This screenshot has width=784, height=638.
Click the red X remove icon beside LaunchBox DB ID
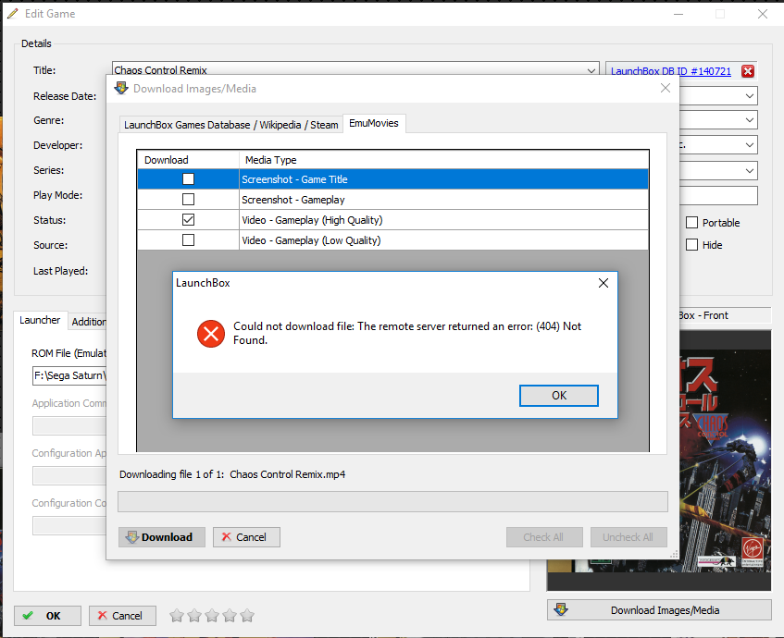pos(748,71)
